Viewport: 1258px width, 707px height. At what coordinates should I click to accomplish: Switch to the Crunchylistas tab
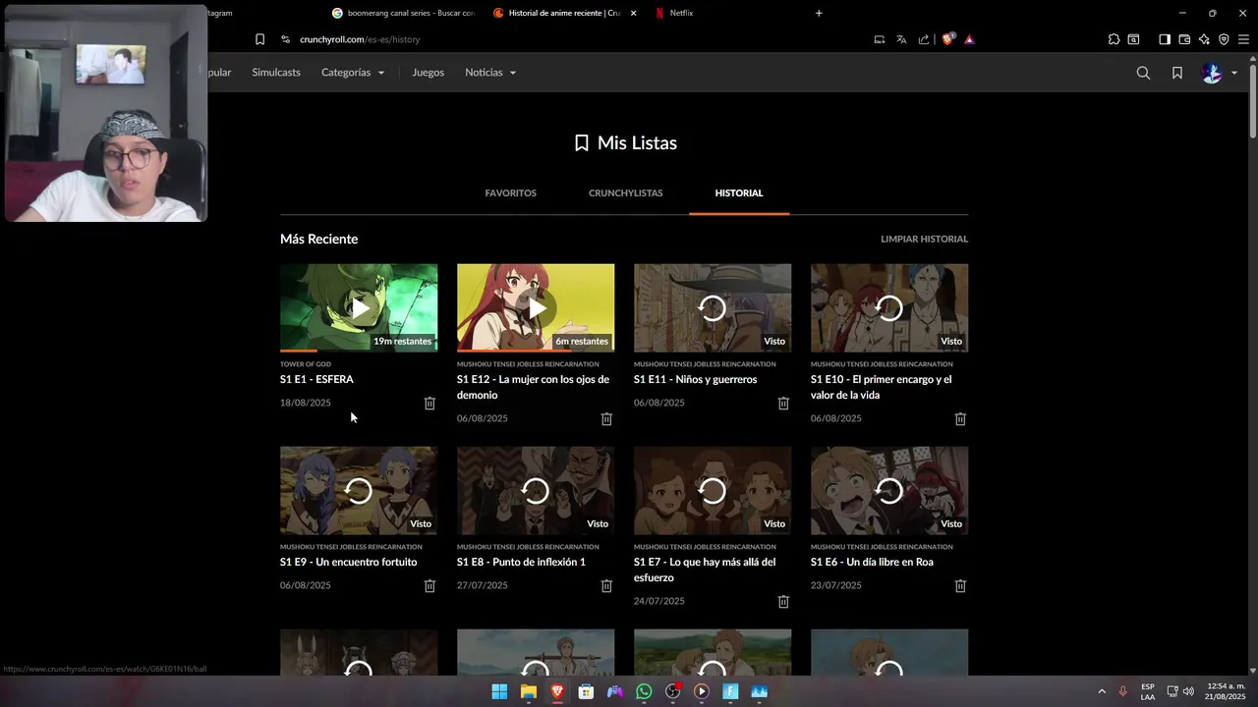(x=625, y=193)
